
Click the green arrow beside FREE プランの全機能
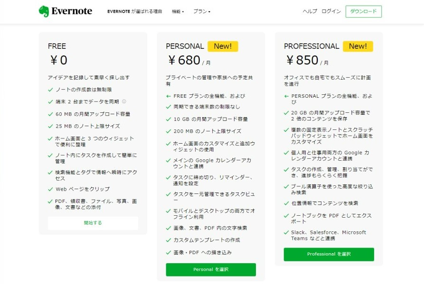[x=169, y=96]
